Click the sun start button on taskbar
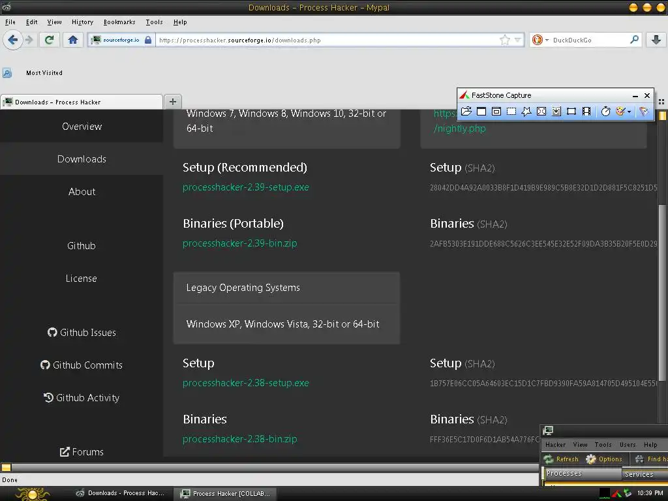The height and width of the screenshot is (501, 668). pyautogui.click(x=33, y=493)
